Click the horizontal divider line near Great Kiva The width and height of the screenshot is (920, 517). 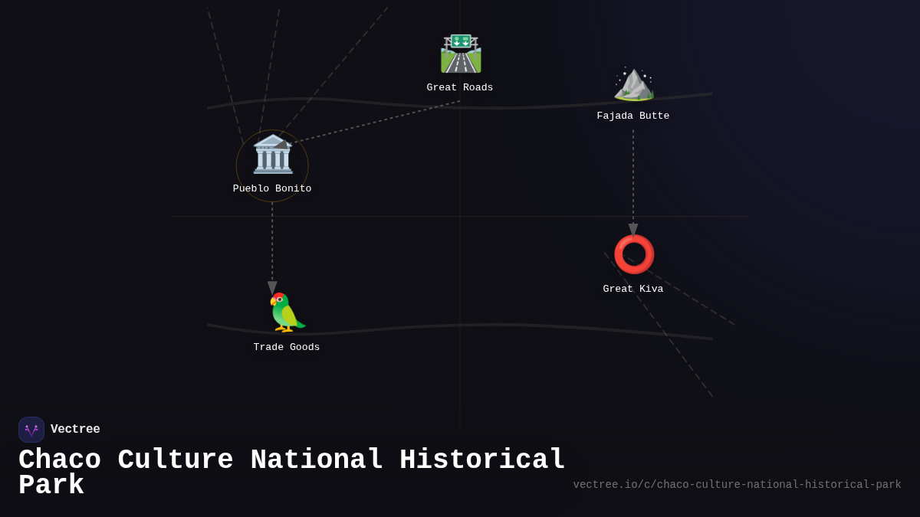tap(690, 215)
